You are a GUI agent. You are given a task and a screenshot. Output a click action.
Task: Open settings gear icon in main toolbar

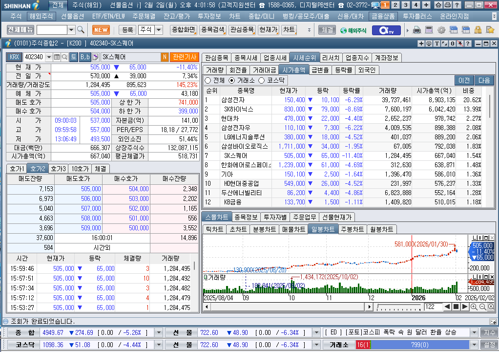[x=441, y=30]
